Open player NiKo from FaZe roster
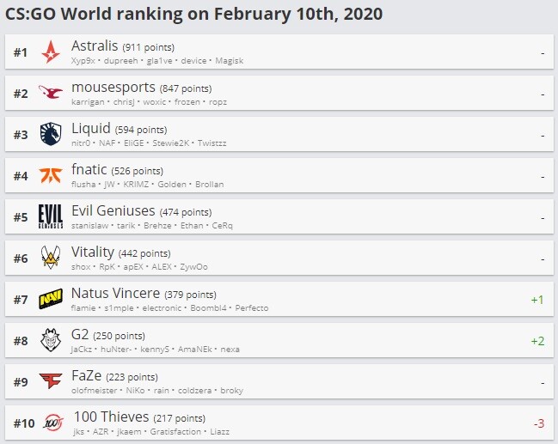 [136, 391]
